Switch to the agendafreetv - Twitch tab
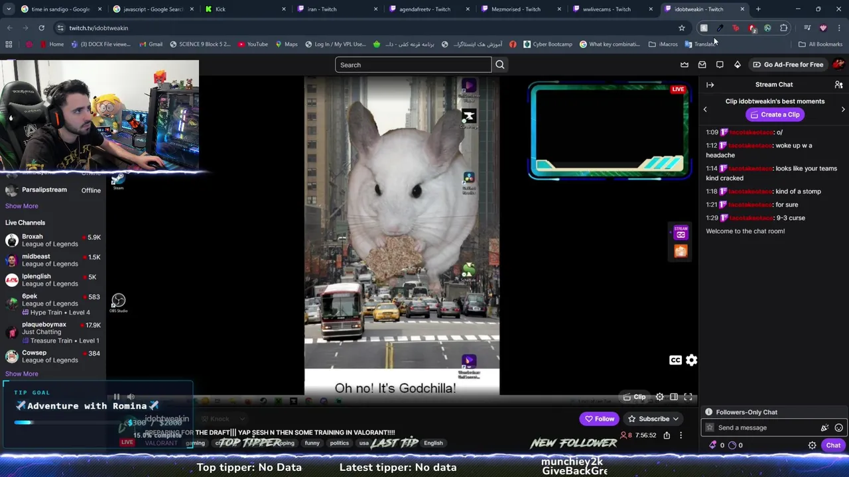Viewport: 849px width, 477px height. tap(430, 9)
